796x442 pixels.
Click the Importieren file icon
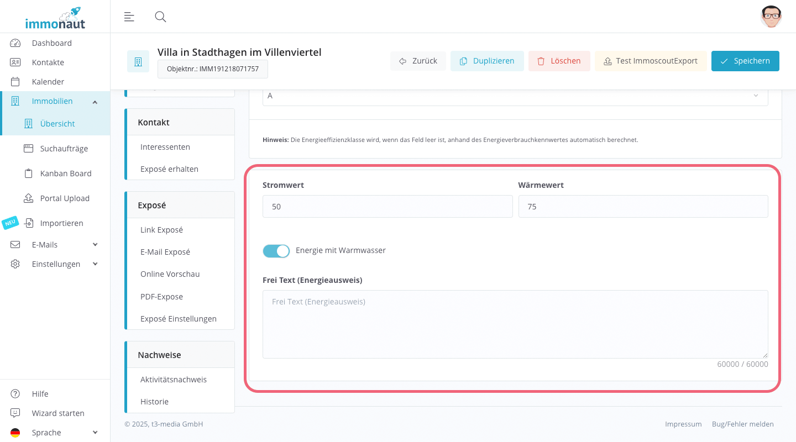29,223
